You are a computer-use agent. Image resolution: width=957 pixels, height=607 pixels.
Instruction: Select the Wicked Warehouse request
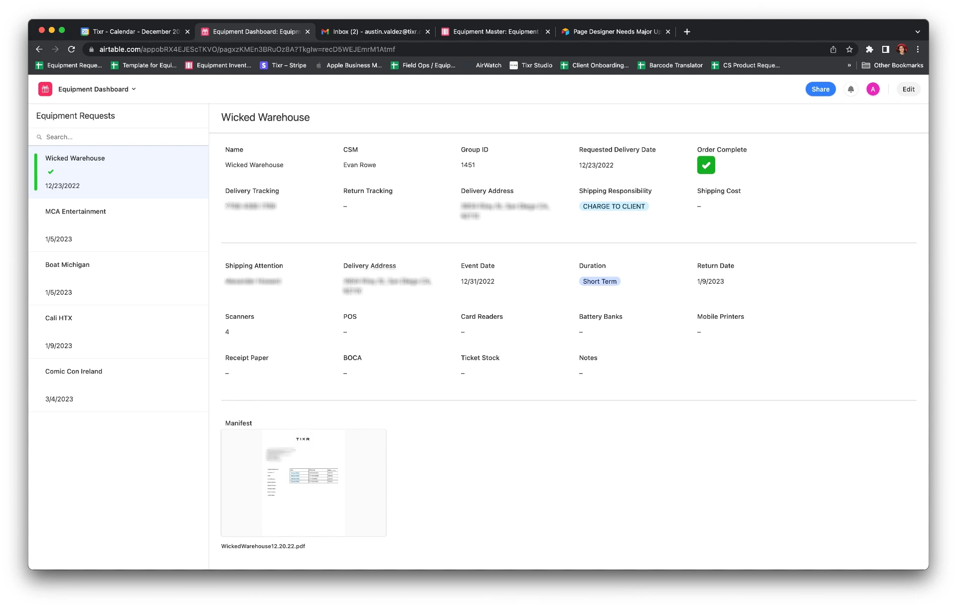click(119, 172)
